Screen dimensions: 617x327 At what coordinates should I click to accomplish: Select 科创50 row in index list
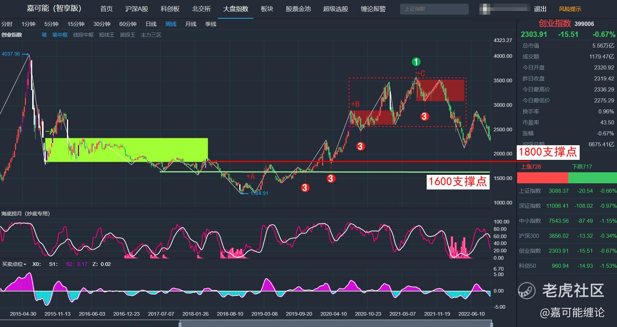(567, 266)
